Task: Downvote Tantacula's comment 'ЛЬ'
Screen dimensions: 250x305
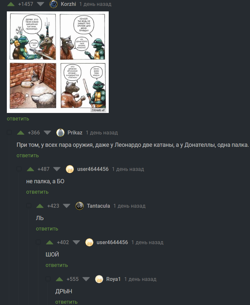Action: 66,206
